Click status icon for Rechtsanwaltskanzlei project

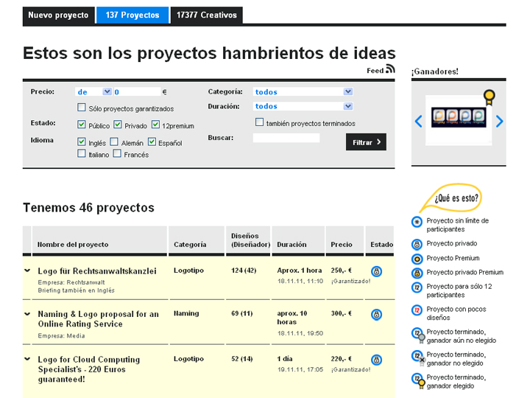[376, 271]
